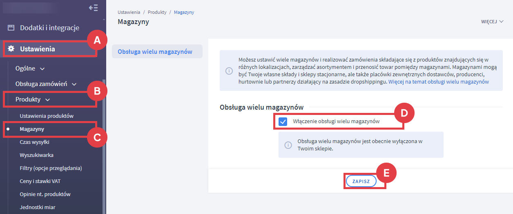Go to Produkty in the breadcrumb
The width and height of the screenshot is (513, 214).
pos(157,12)
